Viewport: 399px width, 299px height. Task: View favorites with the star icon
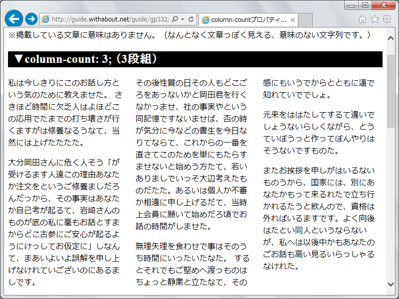tap(375, 18)
